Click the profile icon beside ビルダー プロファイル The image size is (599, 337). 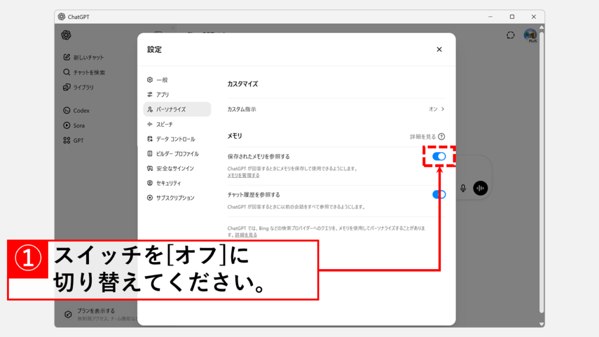[x=150, y=154]
